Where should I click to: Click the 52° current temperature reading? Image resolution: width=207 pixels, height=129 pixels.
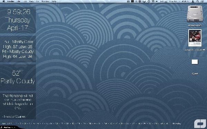[18, 73]
